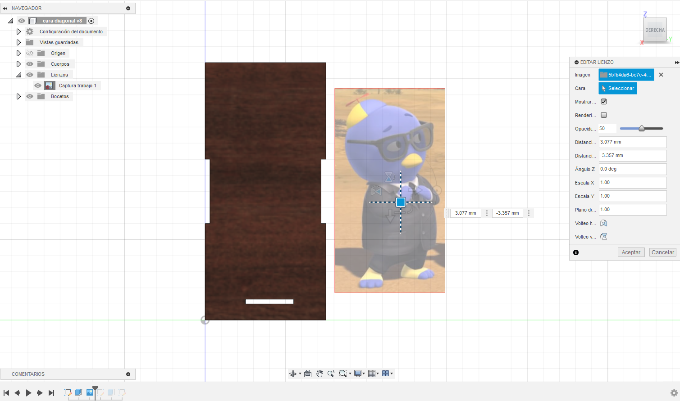The image size is (680, 401).
Task: Open the viewports layout icon
Action: 385,374
